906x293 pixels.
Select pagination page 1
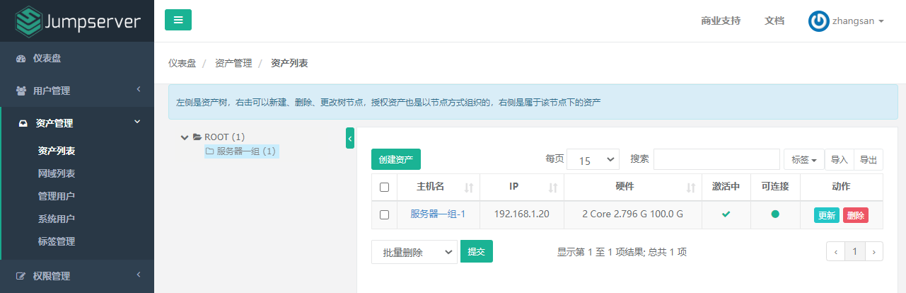tap(855, 251)
